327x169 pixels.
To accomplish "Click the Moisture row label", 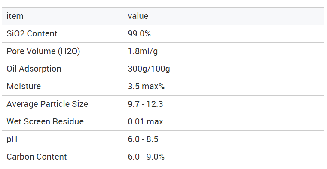I will click(24, 86).
